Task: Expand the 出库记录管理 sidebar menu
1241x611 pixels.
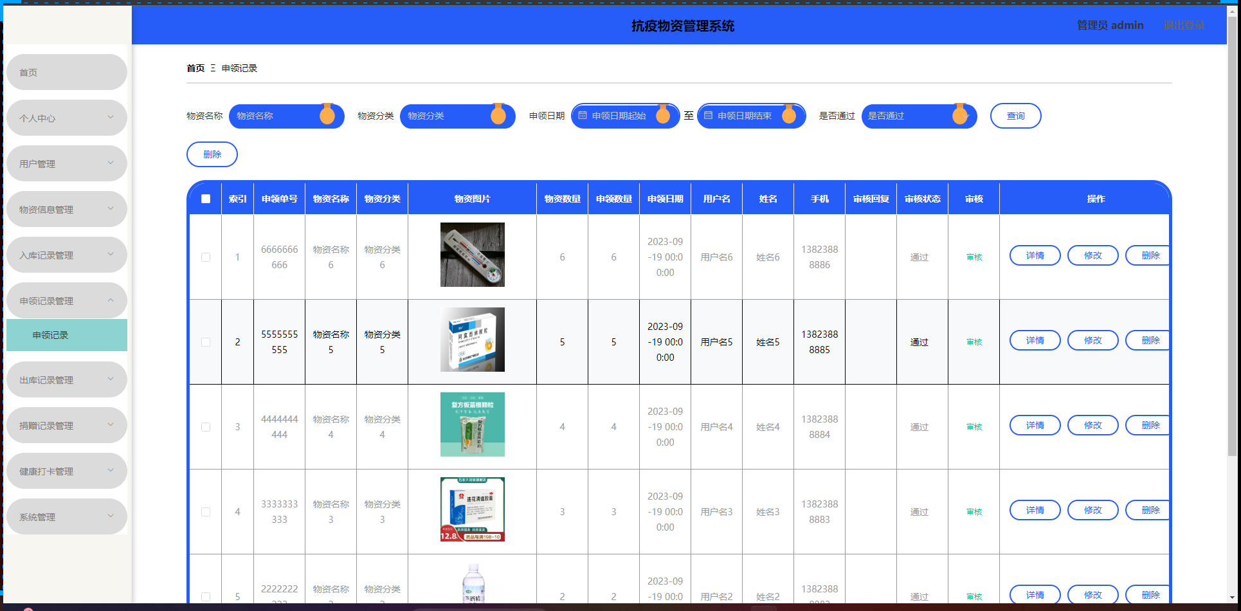Action: click(x=67, y=379)
